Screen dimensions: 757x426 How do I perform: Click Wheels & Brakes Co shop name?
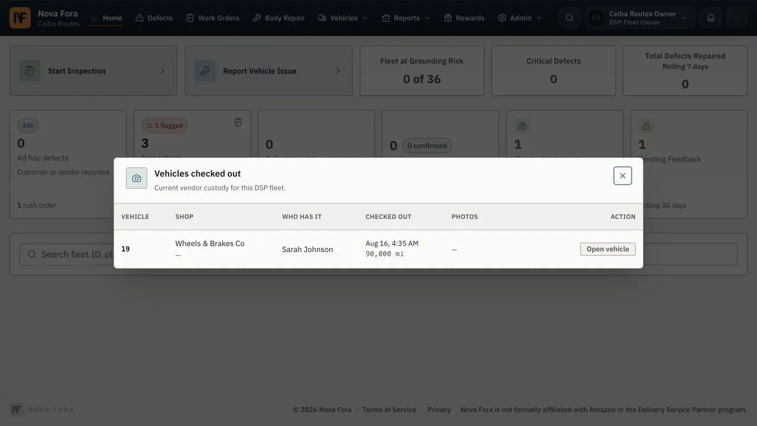(210, 244)
